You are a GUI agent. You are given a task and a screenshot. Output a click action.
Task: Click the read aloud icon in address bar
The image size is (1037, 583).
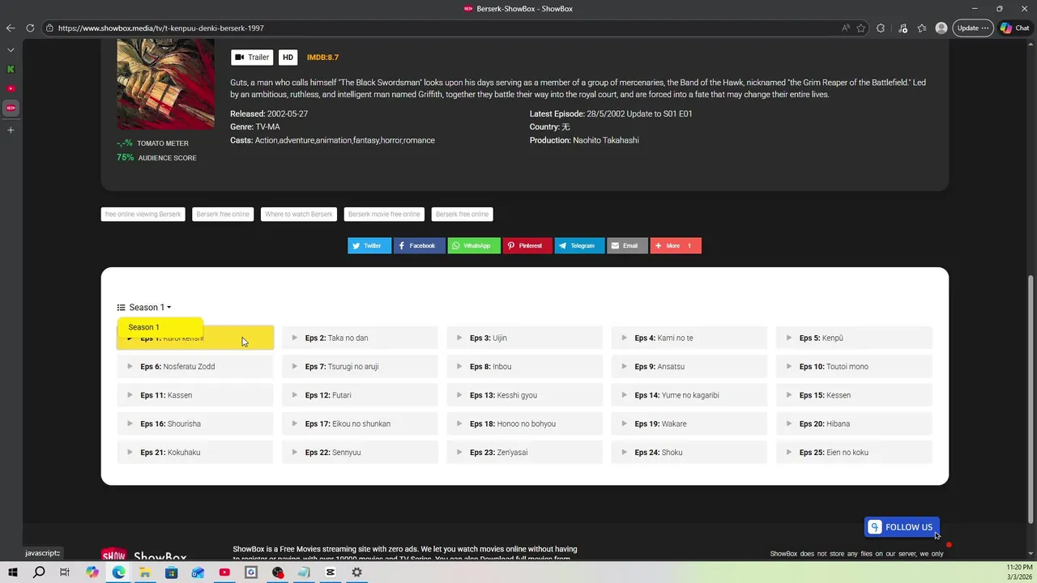tap(846, 28)
